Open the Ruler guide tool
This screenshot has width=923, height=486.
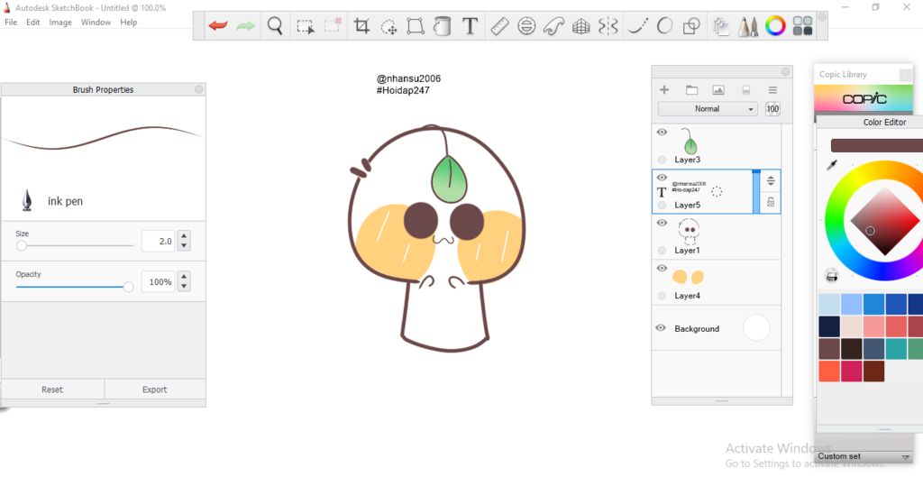click(499, 26)
